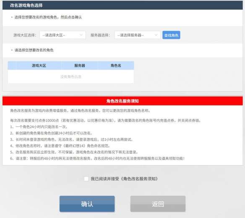Tick the 我已阅读并接受 checkbox

coord(86,179)
